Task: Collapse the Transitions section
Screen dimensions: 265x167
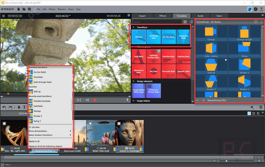Action: [133, 27]
